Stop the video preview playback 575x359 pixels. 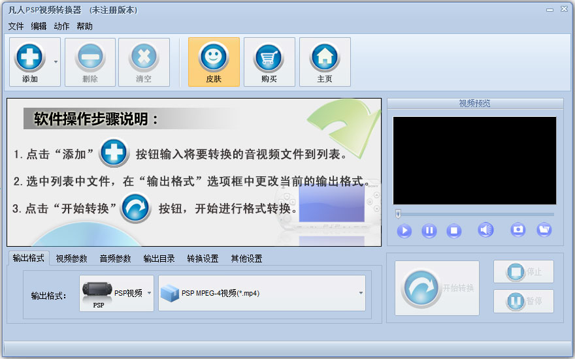454,230
